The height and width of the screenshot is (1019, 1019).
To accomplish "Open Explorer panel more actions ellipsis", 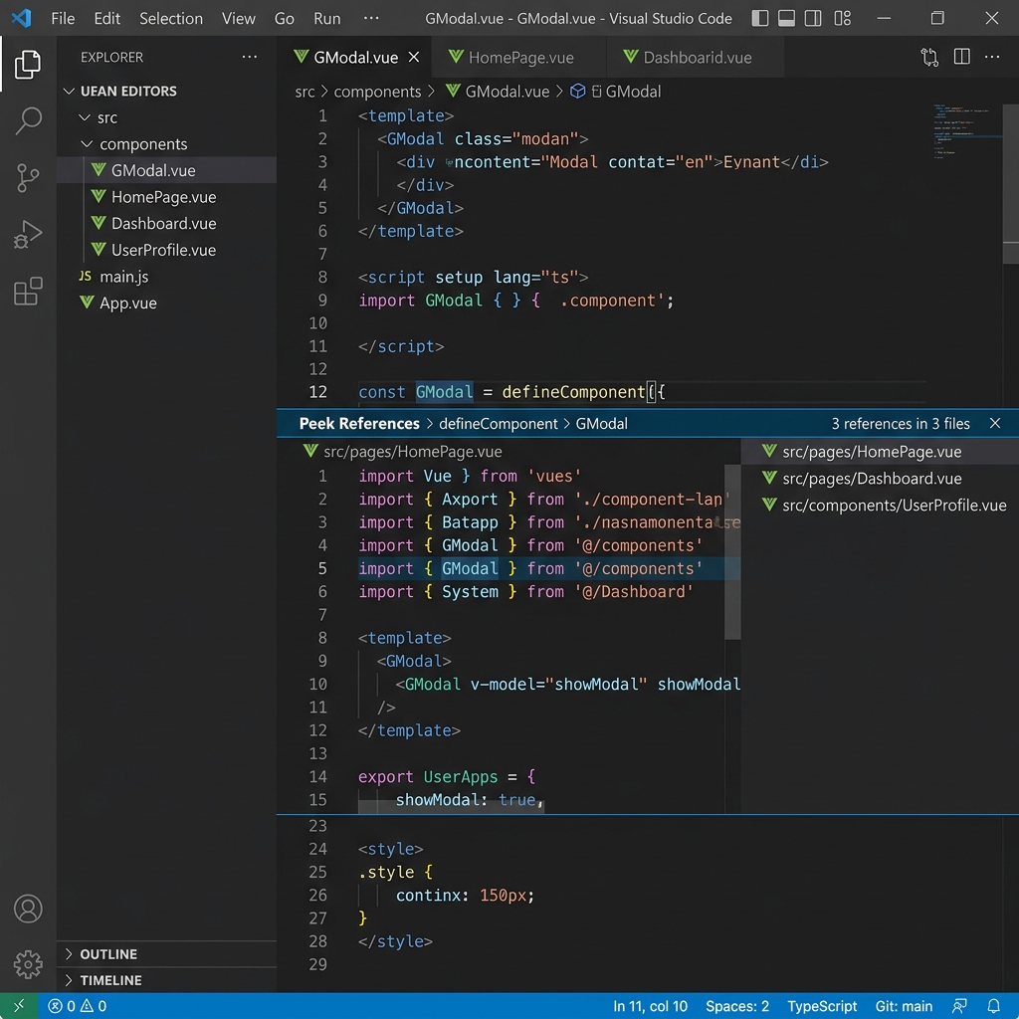I will [250, 57].
